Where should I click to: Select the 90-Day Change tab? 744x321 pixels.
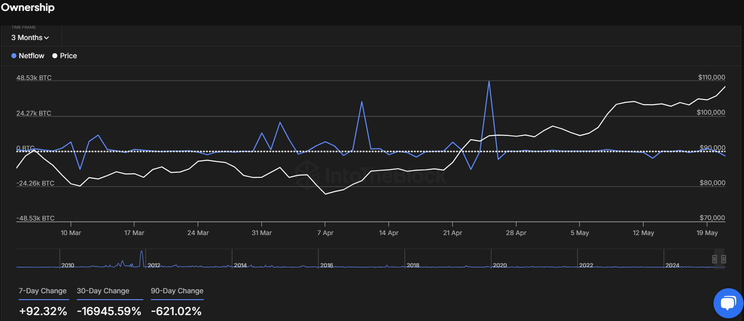(x=177, y=291)
